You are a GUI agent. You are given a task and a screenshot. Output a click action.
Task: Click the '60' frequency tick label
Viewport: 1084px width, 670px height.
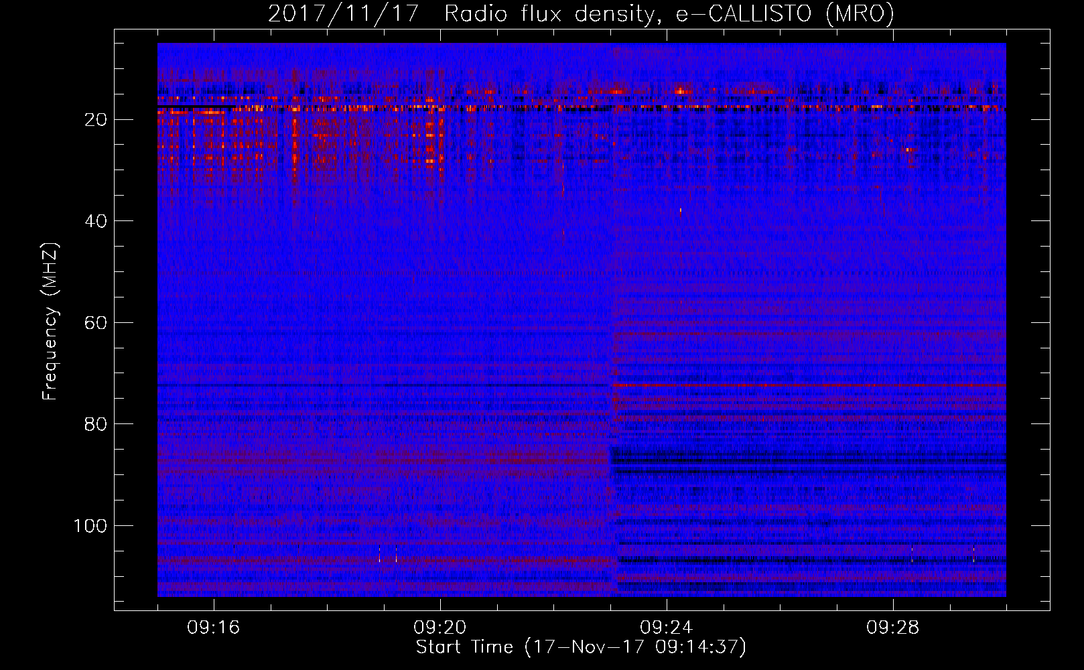point(96,323)
